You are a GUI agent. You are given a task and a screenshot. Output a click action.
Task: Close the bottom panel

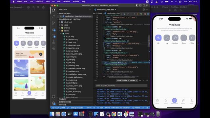click(147, 80)
